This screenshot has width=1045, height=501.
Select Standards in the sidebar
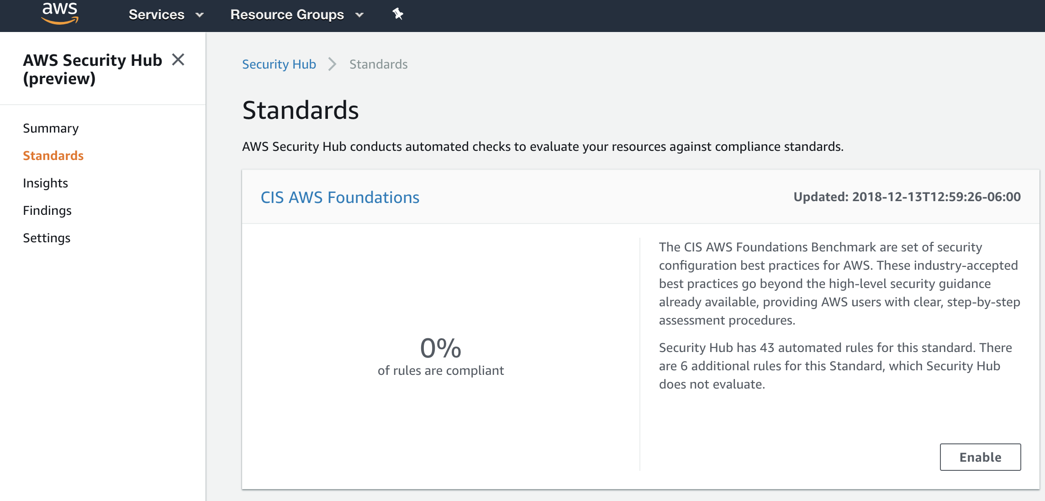(x=53, y=155)
